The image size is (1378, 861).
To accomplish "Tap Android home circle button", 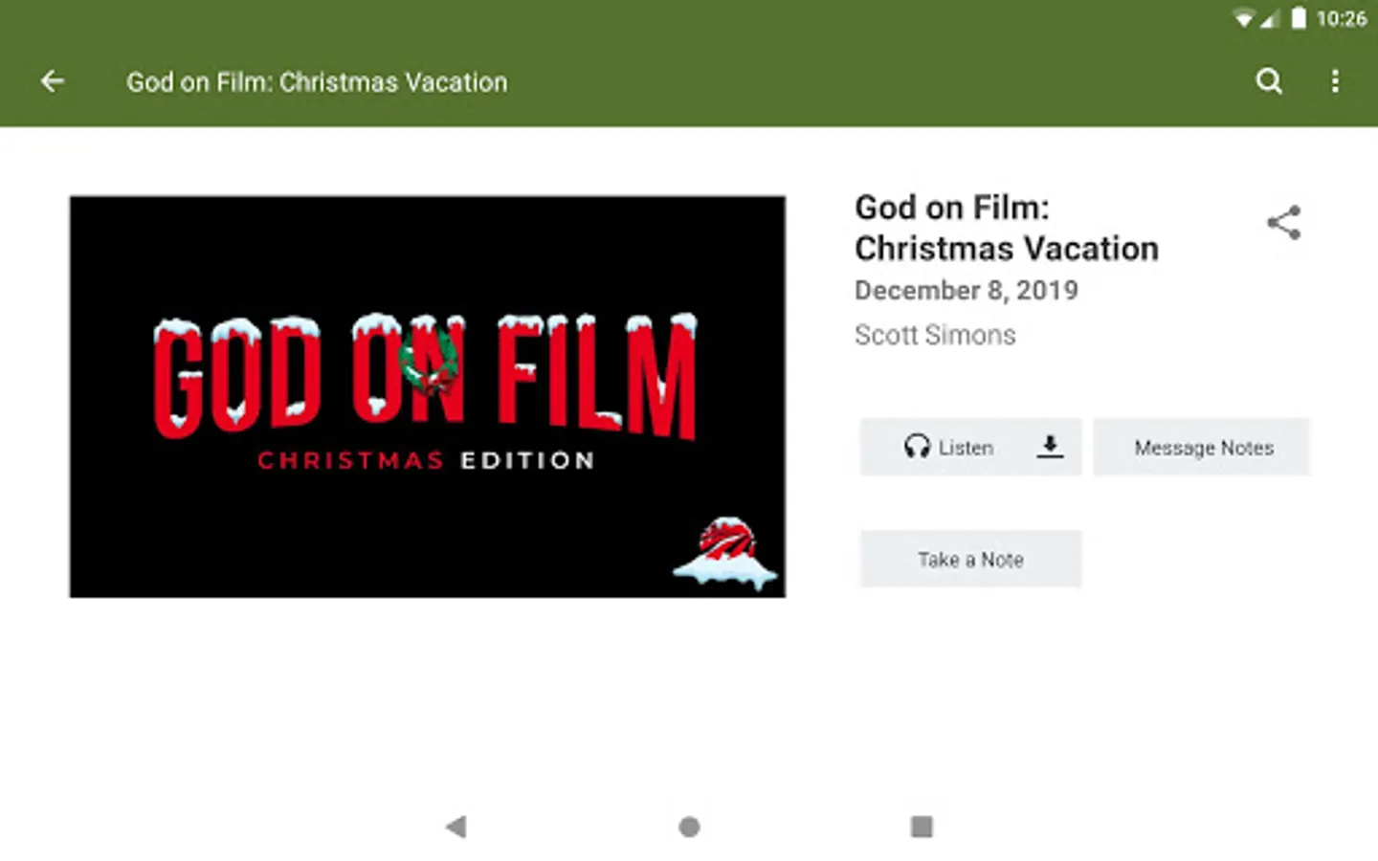I will coord(689,827).
